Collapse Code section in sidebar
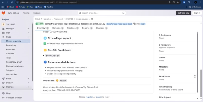Screen dimensions: 203x102 point(28,37)
